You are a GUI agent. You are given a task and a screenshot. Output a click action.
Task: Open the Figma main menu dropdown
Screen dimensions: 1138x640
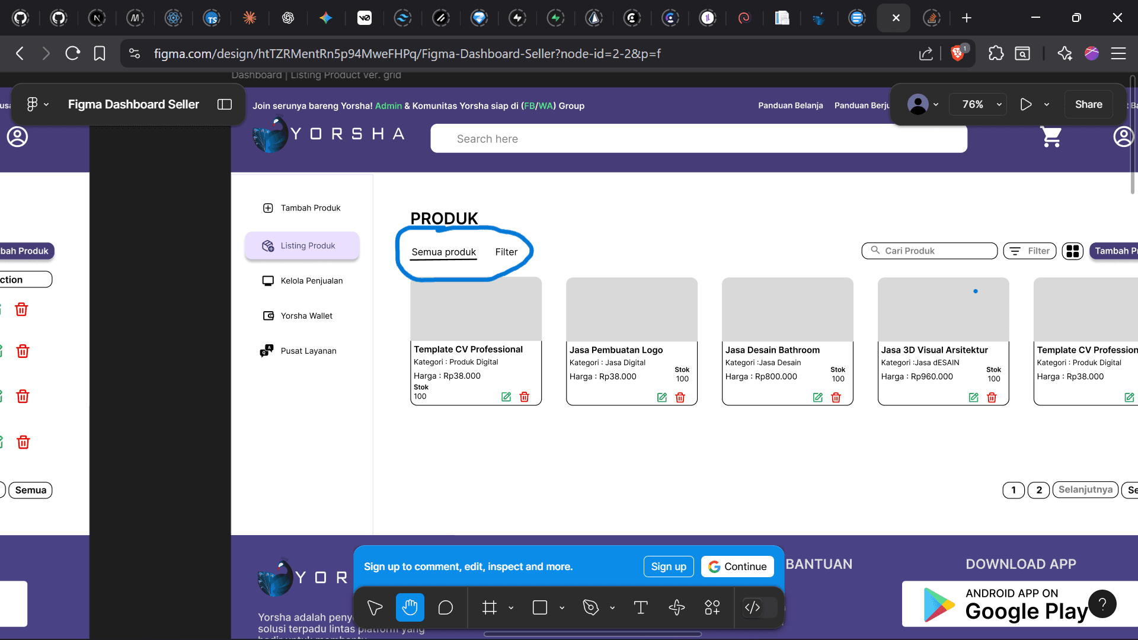pos(37,104)
